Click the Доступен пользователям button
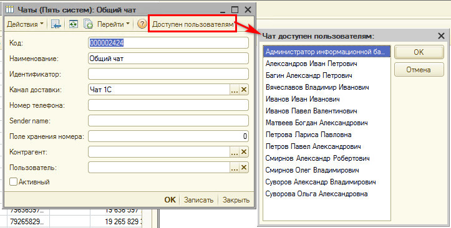This screenshot has height=228, width=451. coord(192,24)
